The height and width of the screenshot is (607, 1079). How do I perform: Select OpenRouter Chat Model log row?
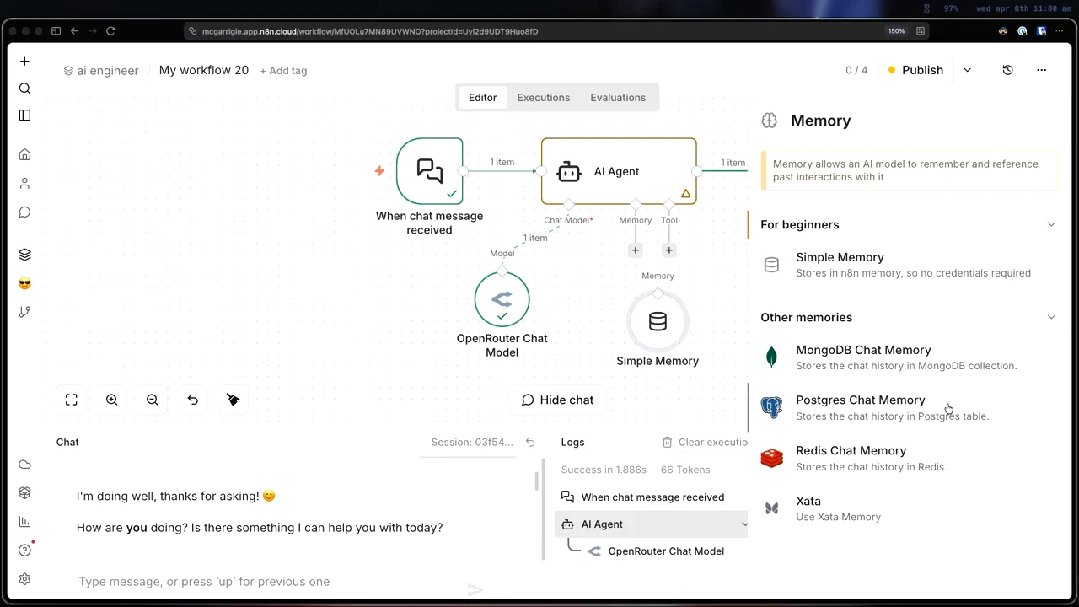(x=655, y=551)
